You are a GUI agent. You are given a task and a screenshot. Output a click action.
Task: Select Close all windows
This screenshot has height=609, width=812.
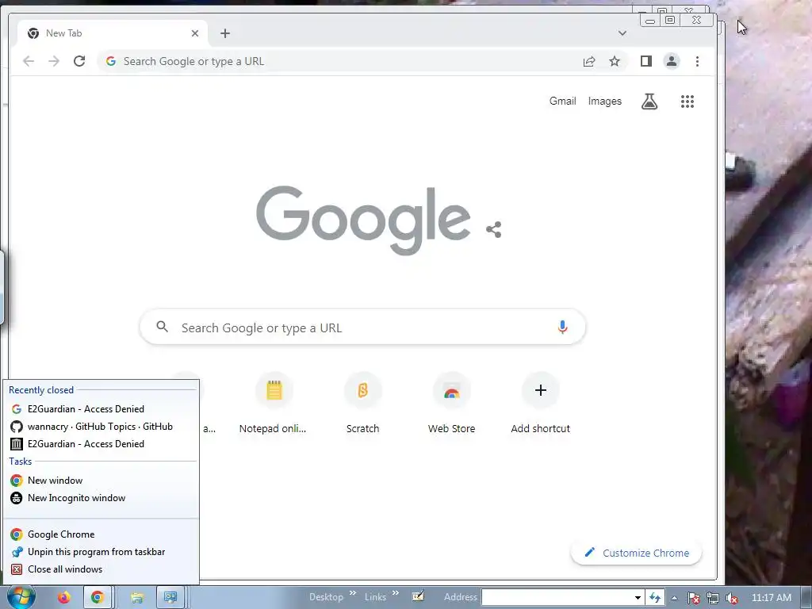[x=101, y=569]
